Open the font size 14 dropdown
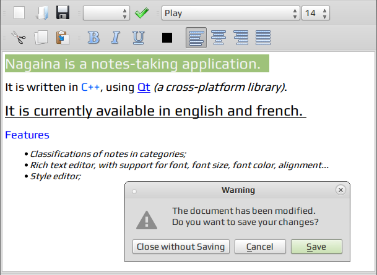The height and width of the screenshot is (275, 377). 316,13
